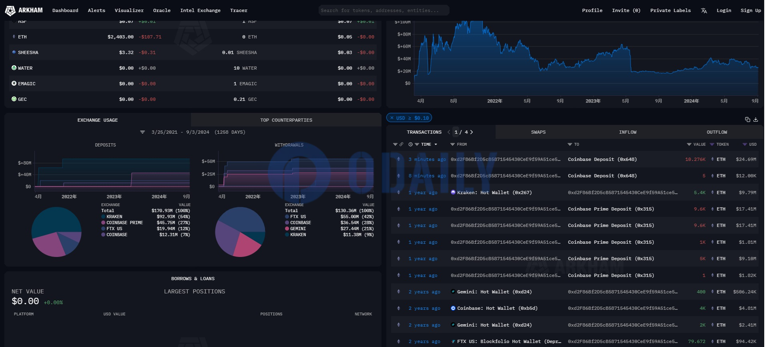Open Visualizer in the top navigation
The height and width of the screenshot is (347, 765).
point(129,10)
